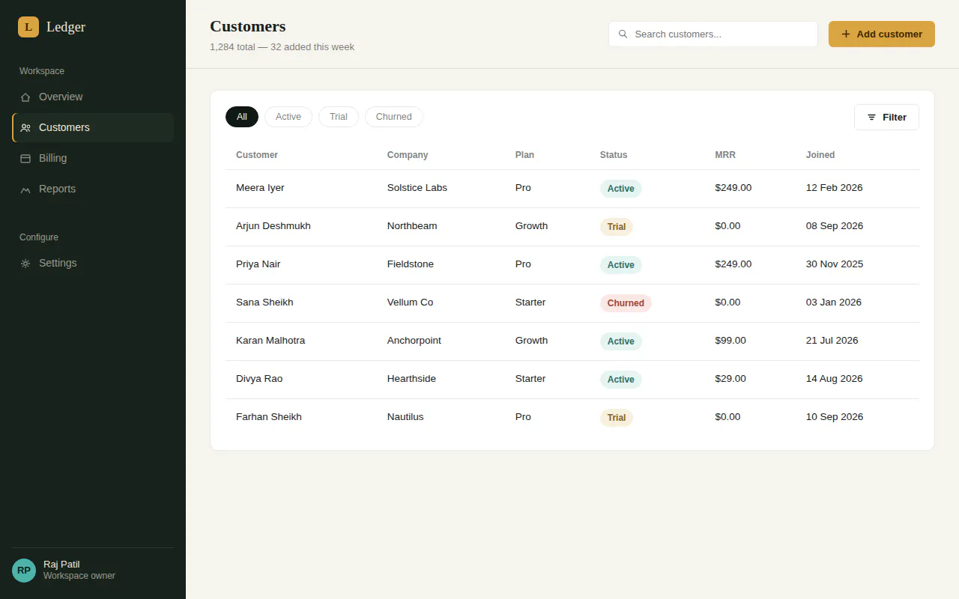This screenshot has width=959, height=599.
Task: Open Settings via its gear icon
Action: tap(25, 264)
